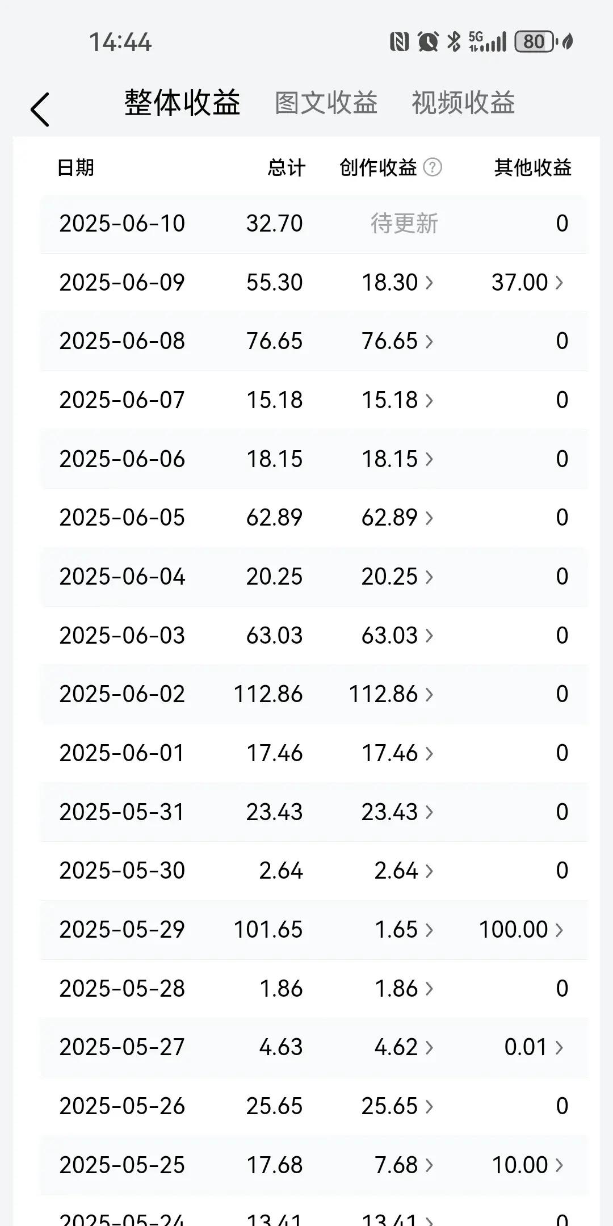Tap the 5G signal strength icon

(x=488, y=42)
